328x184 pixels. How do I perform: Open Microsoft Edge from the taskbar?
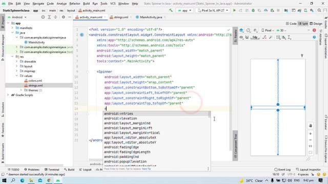22,180
